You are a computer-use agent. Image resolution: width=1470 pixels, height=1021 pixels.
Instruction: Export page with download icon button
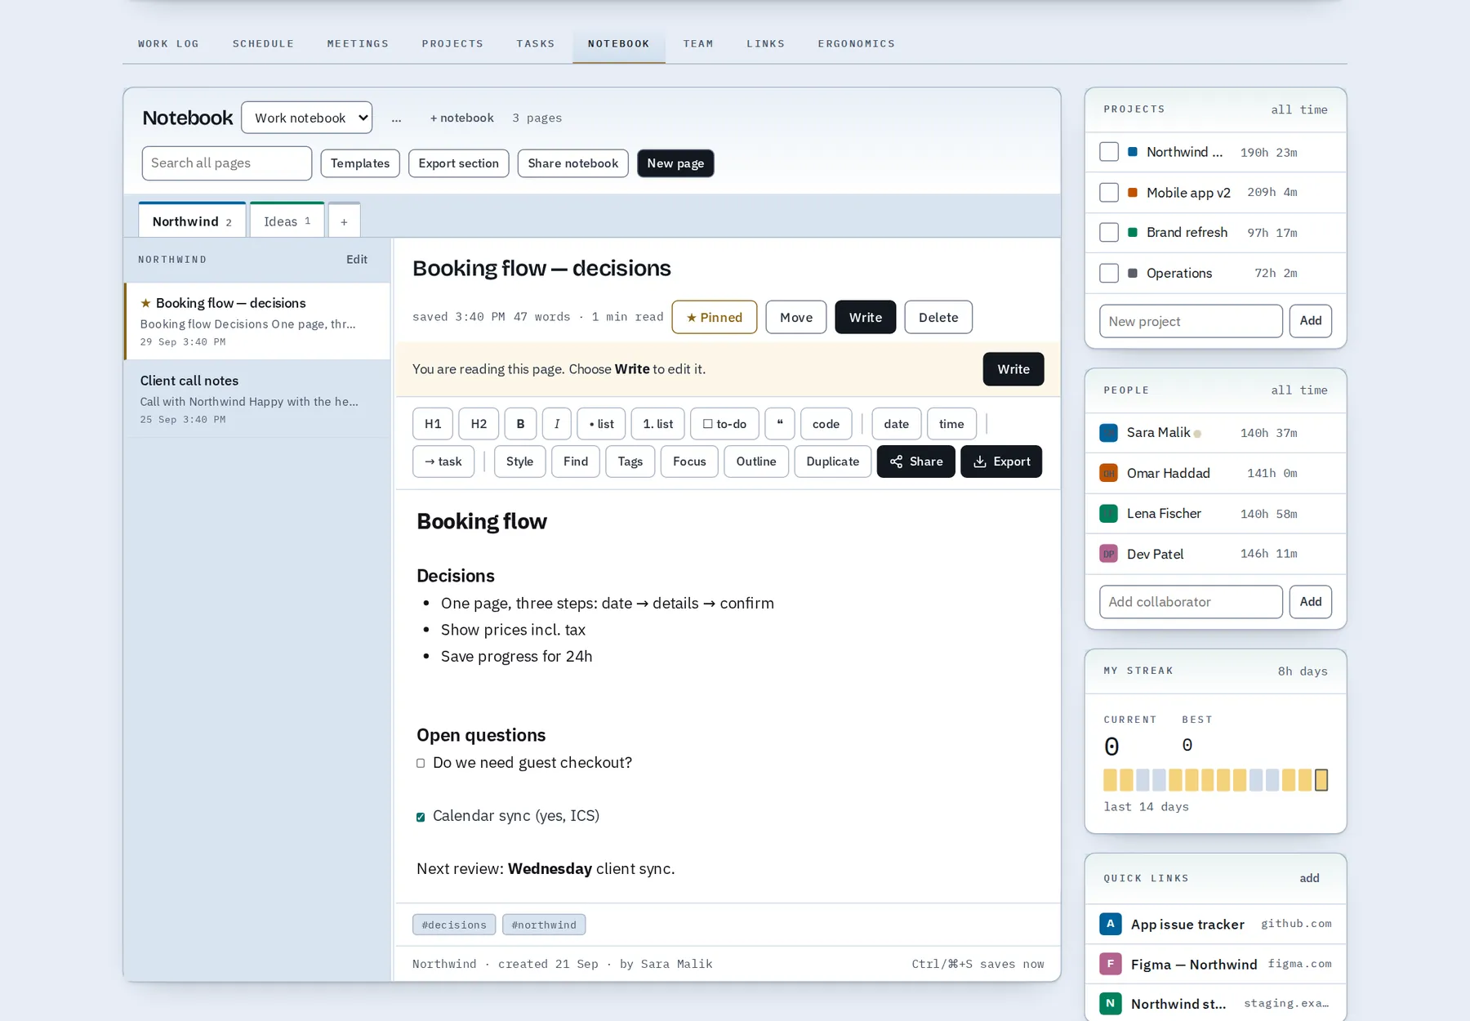pyautogui.click(x=1001, y=461)
